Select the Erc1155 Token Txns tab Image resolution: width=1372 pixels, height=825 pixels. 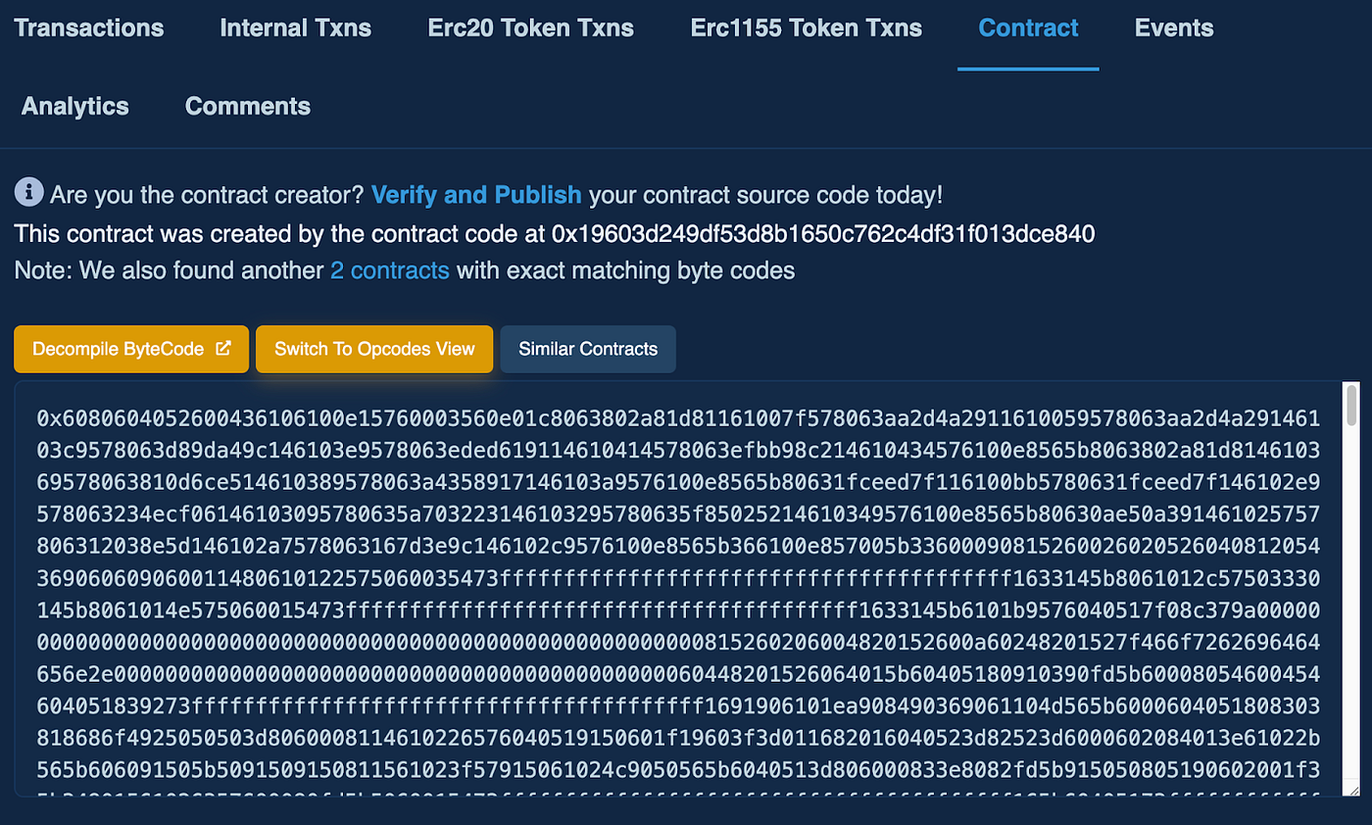[806, 27]
